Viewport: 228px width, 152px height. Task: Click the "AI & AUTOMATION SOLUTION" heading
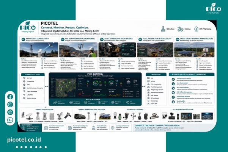tap(183, 110)
